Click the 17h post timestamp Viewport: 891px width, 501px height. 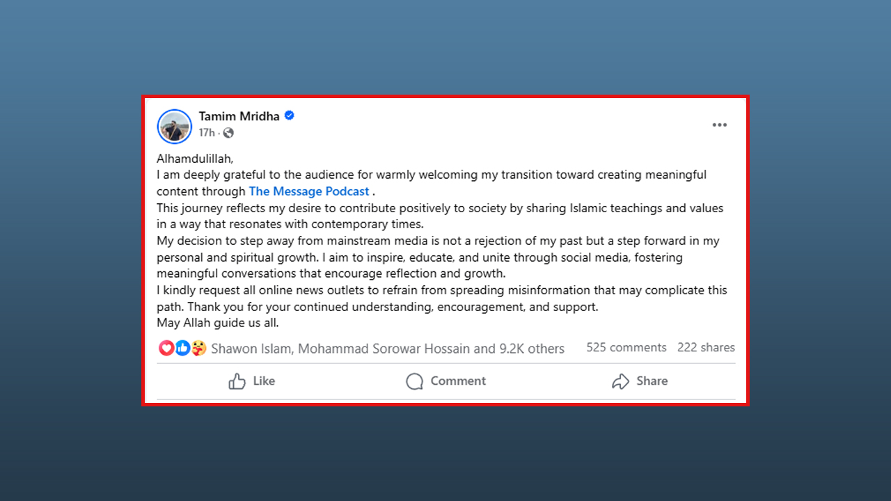(x=206, y=133)
